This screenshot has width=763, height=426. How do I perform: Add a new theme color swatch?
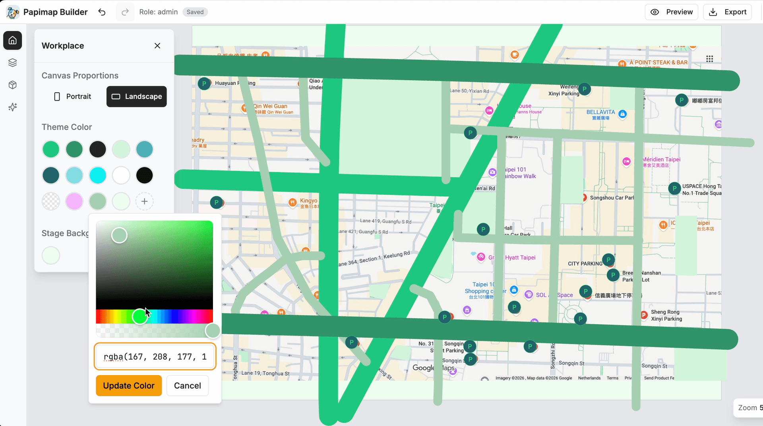pyautogui.click(x=144, y=201)
